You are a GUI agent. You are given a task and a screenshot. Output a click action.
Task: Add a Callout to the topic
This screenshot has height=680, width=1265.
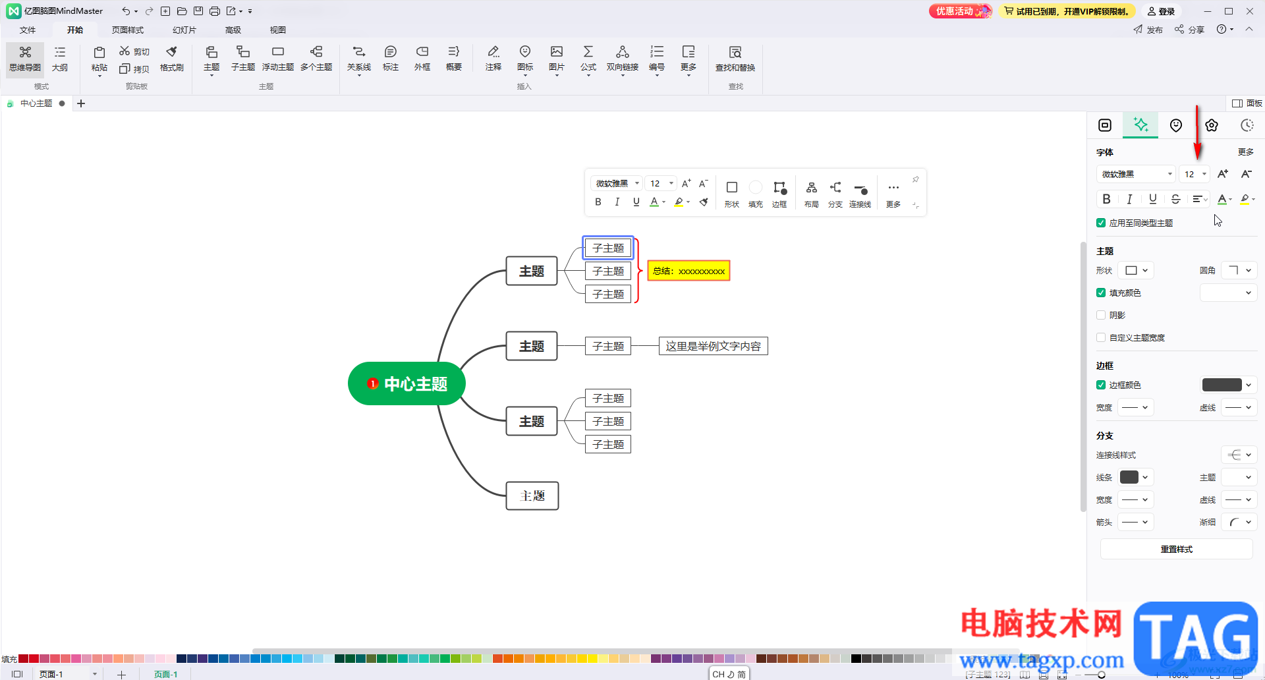[391, 59]
